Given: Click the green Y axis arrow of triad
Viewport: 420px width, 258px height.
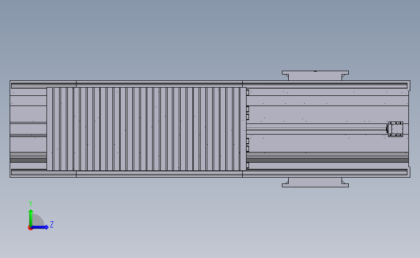Looking at the screenshot, I should coord(31,218).
